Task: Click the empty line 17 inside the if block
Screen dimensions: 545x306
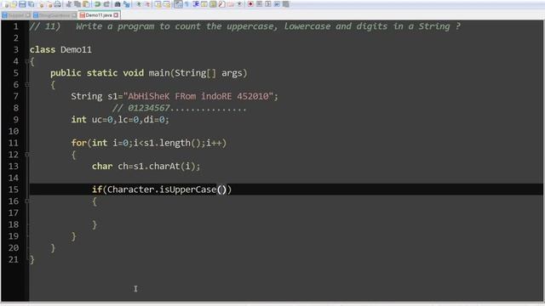Action: [x=286, y=212]
